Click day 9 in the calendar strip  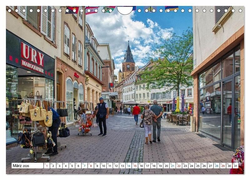(x=97, y=166)
